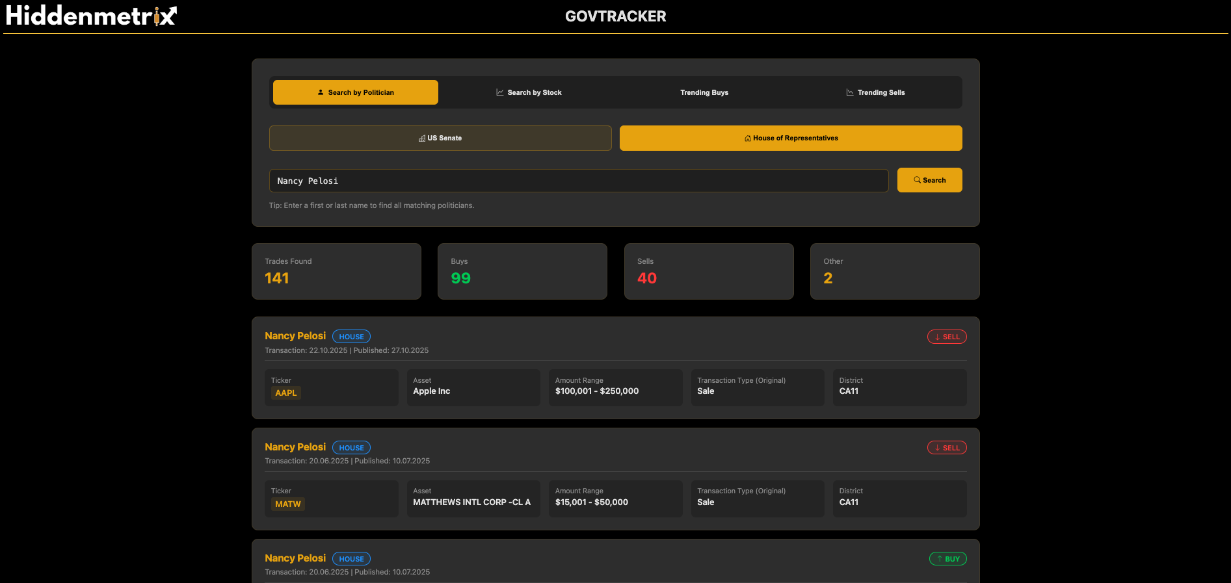This screenshot has width=1231, height=583.
Task: Click HOUSE badge on the MATW trade
Action: point(351,448)
